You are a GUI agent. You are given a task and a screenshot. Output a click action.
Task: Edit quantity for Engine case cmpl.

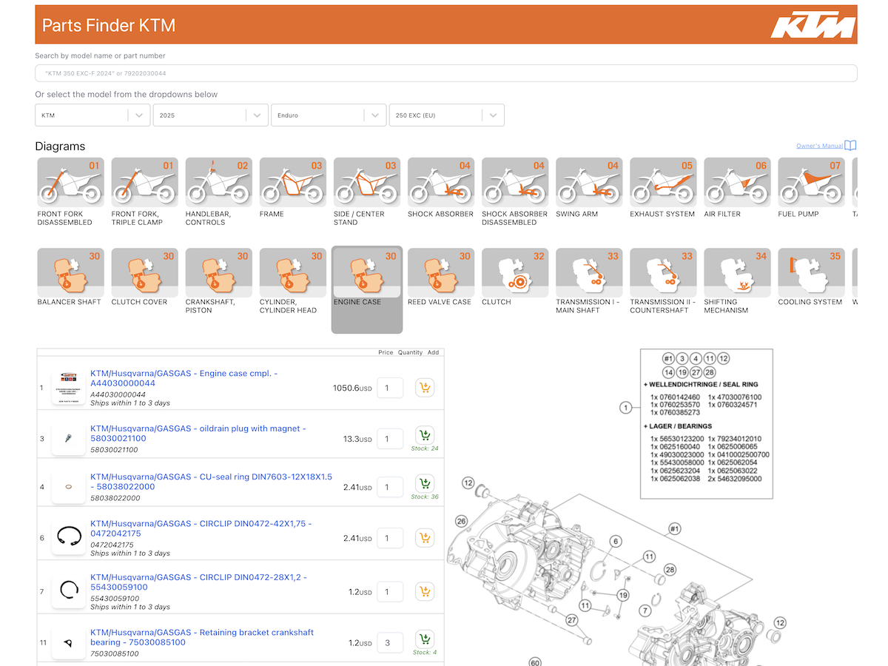390,388
